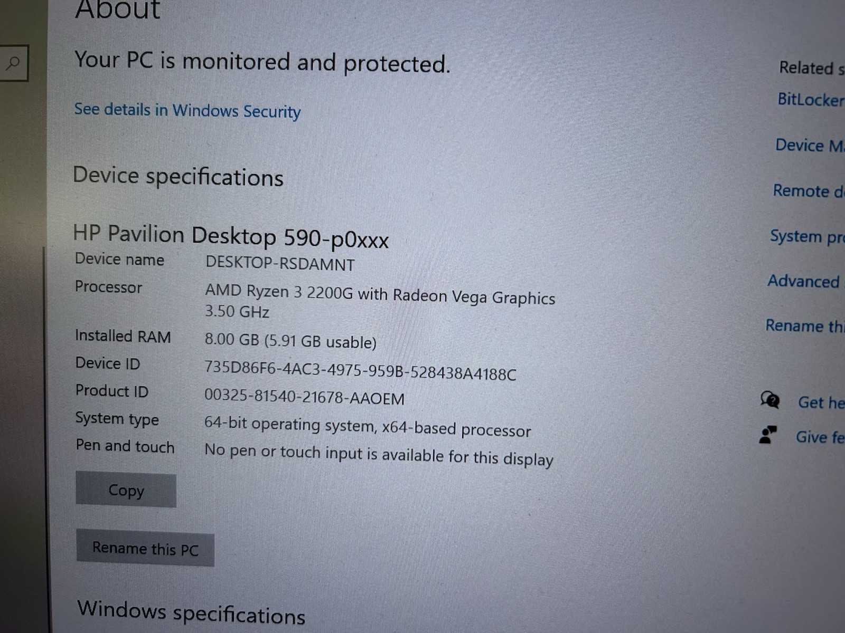Click the Rename this PC sidebar link
This screenshot has width=845, height=633.
[x=805, y=326]
